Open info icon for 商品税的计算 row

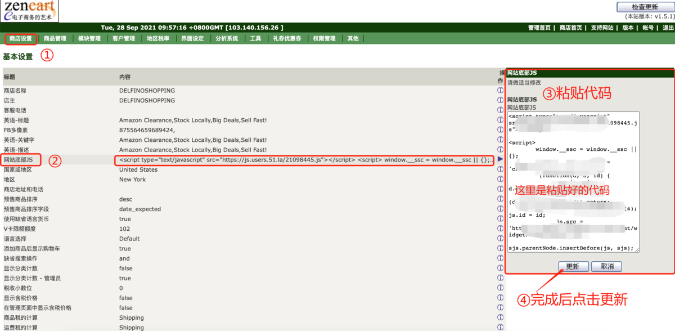(x=500, y=317)
